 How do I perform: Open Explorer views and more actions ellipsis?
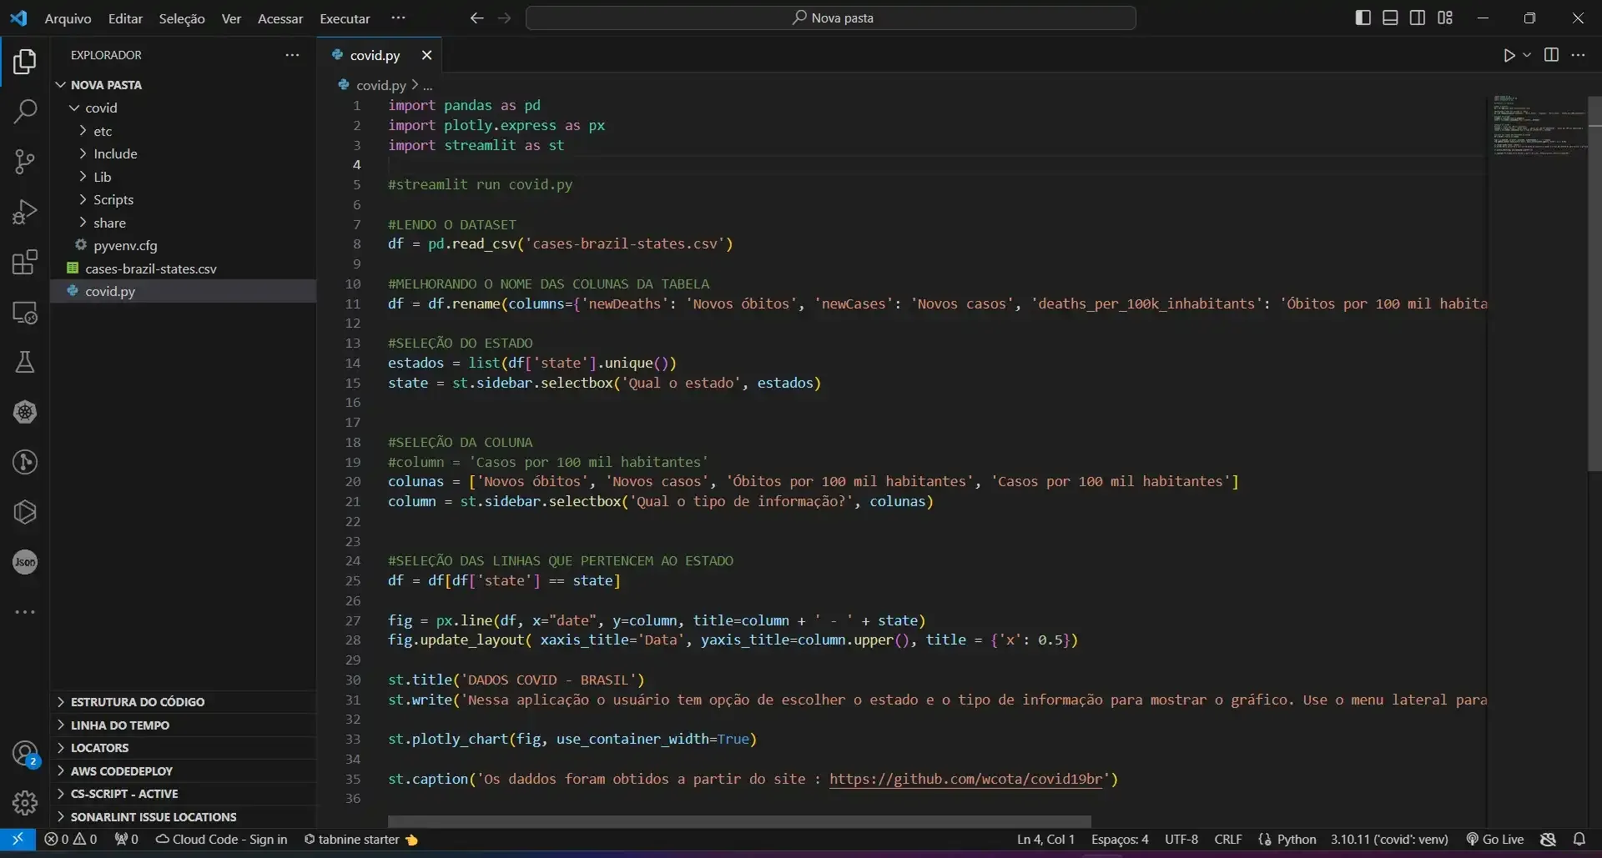(x=292, y=55)
